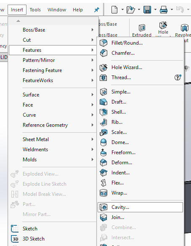Click the Part entry in Insert menu
Image resolution: width=191 pixels, height=246 pixels.
pyautogui.click(x=53, y=204)
